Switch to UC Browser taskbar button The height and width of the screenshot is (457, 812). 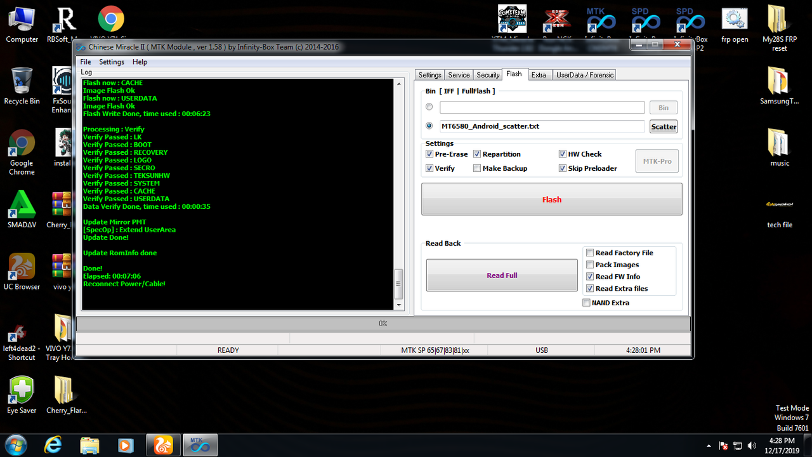tap(163, 445)
